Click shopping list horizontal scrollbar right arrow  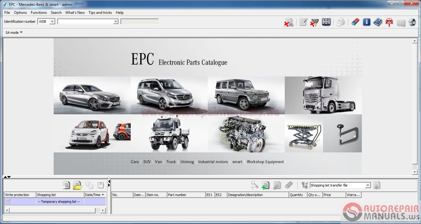tap(103, 210)
